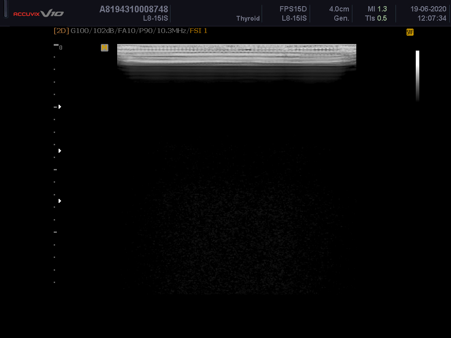Click the Gen. frequency setting
Screen dimensions: 451x338
341,18
